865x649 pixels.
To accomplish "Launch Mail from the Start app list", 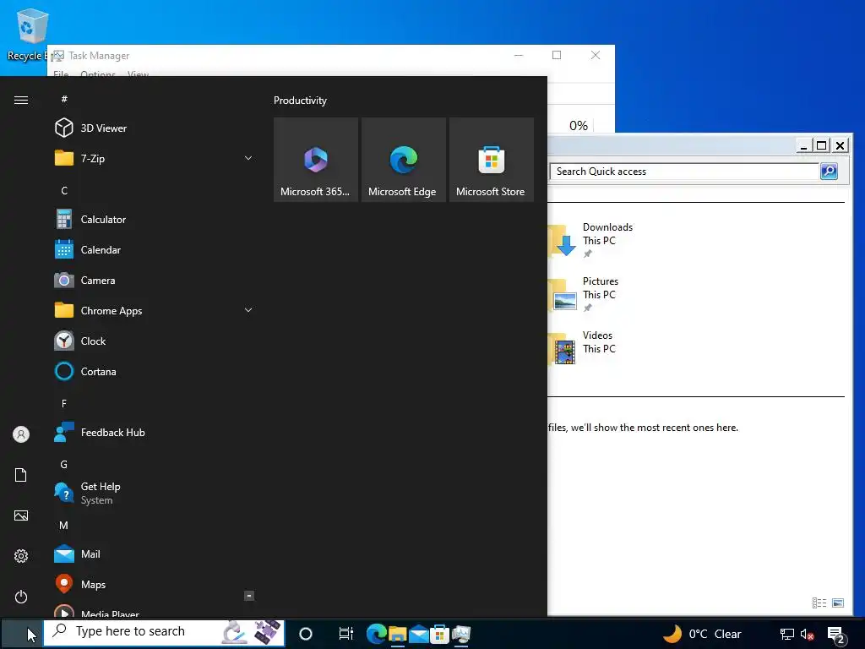I will (x=153, y=554).
